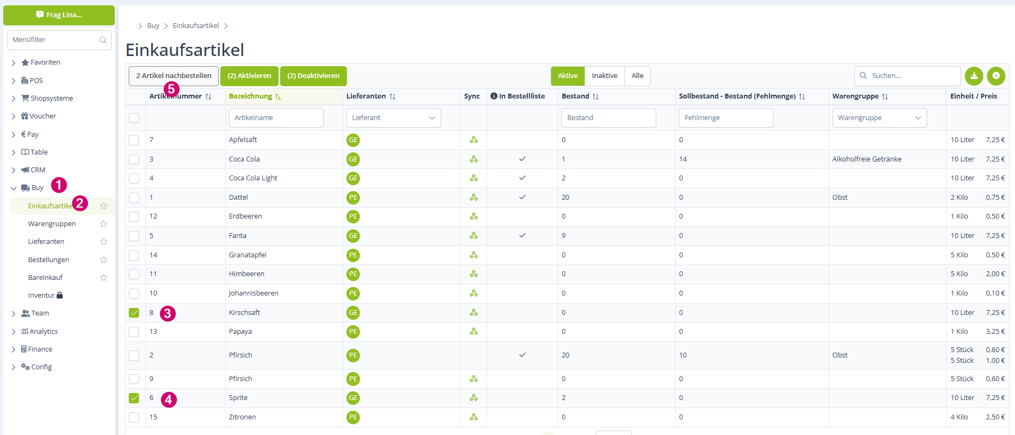Favorite Warengruppen via its star icon
Image resolution: width=1015 pixels, height=435 pixels.
[x=103, y=223]
